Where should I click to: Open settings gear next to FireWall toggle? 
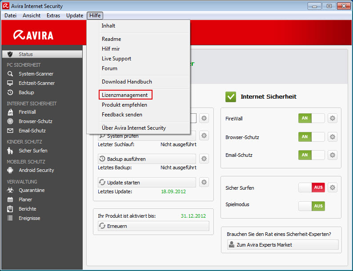(x=333, y=118)
